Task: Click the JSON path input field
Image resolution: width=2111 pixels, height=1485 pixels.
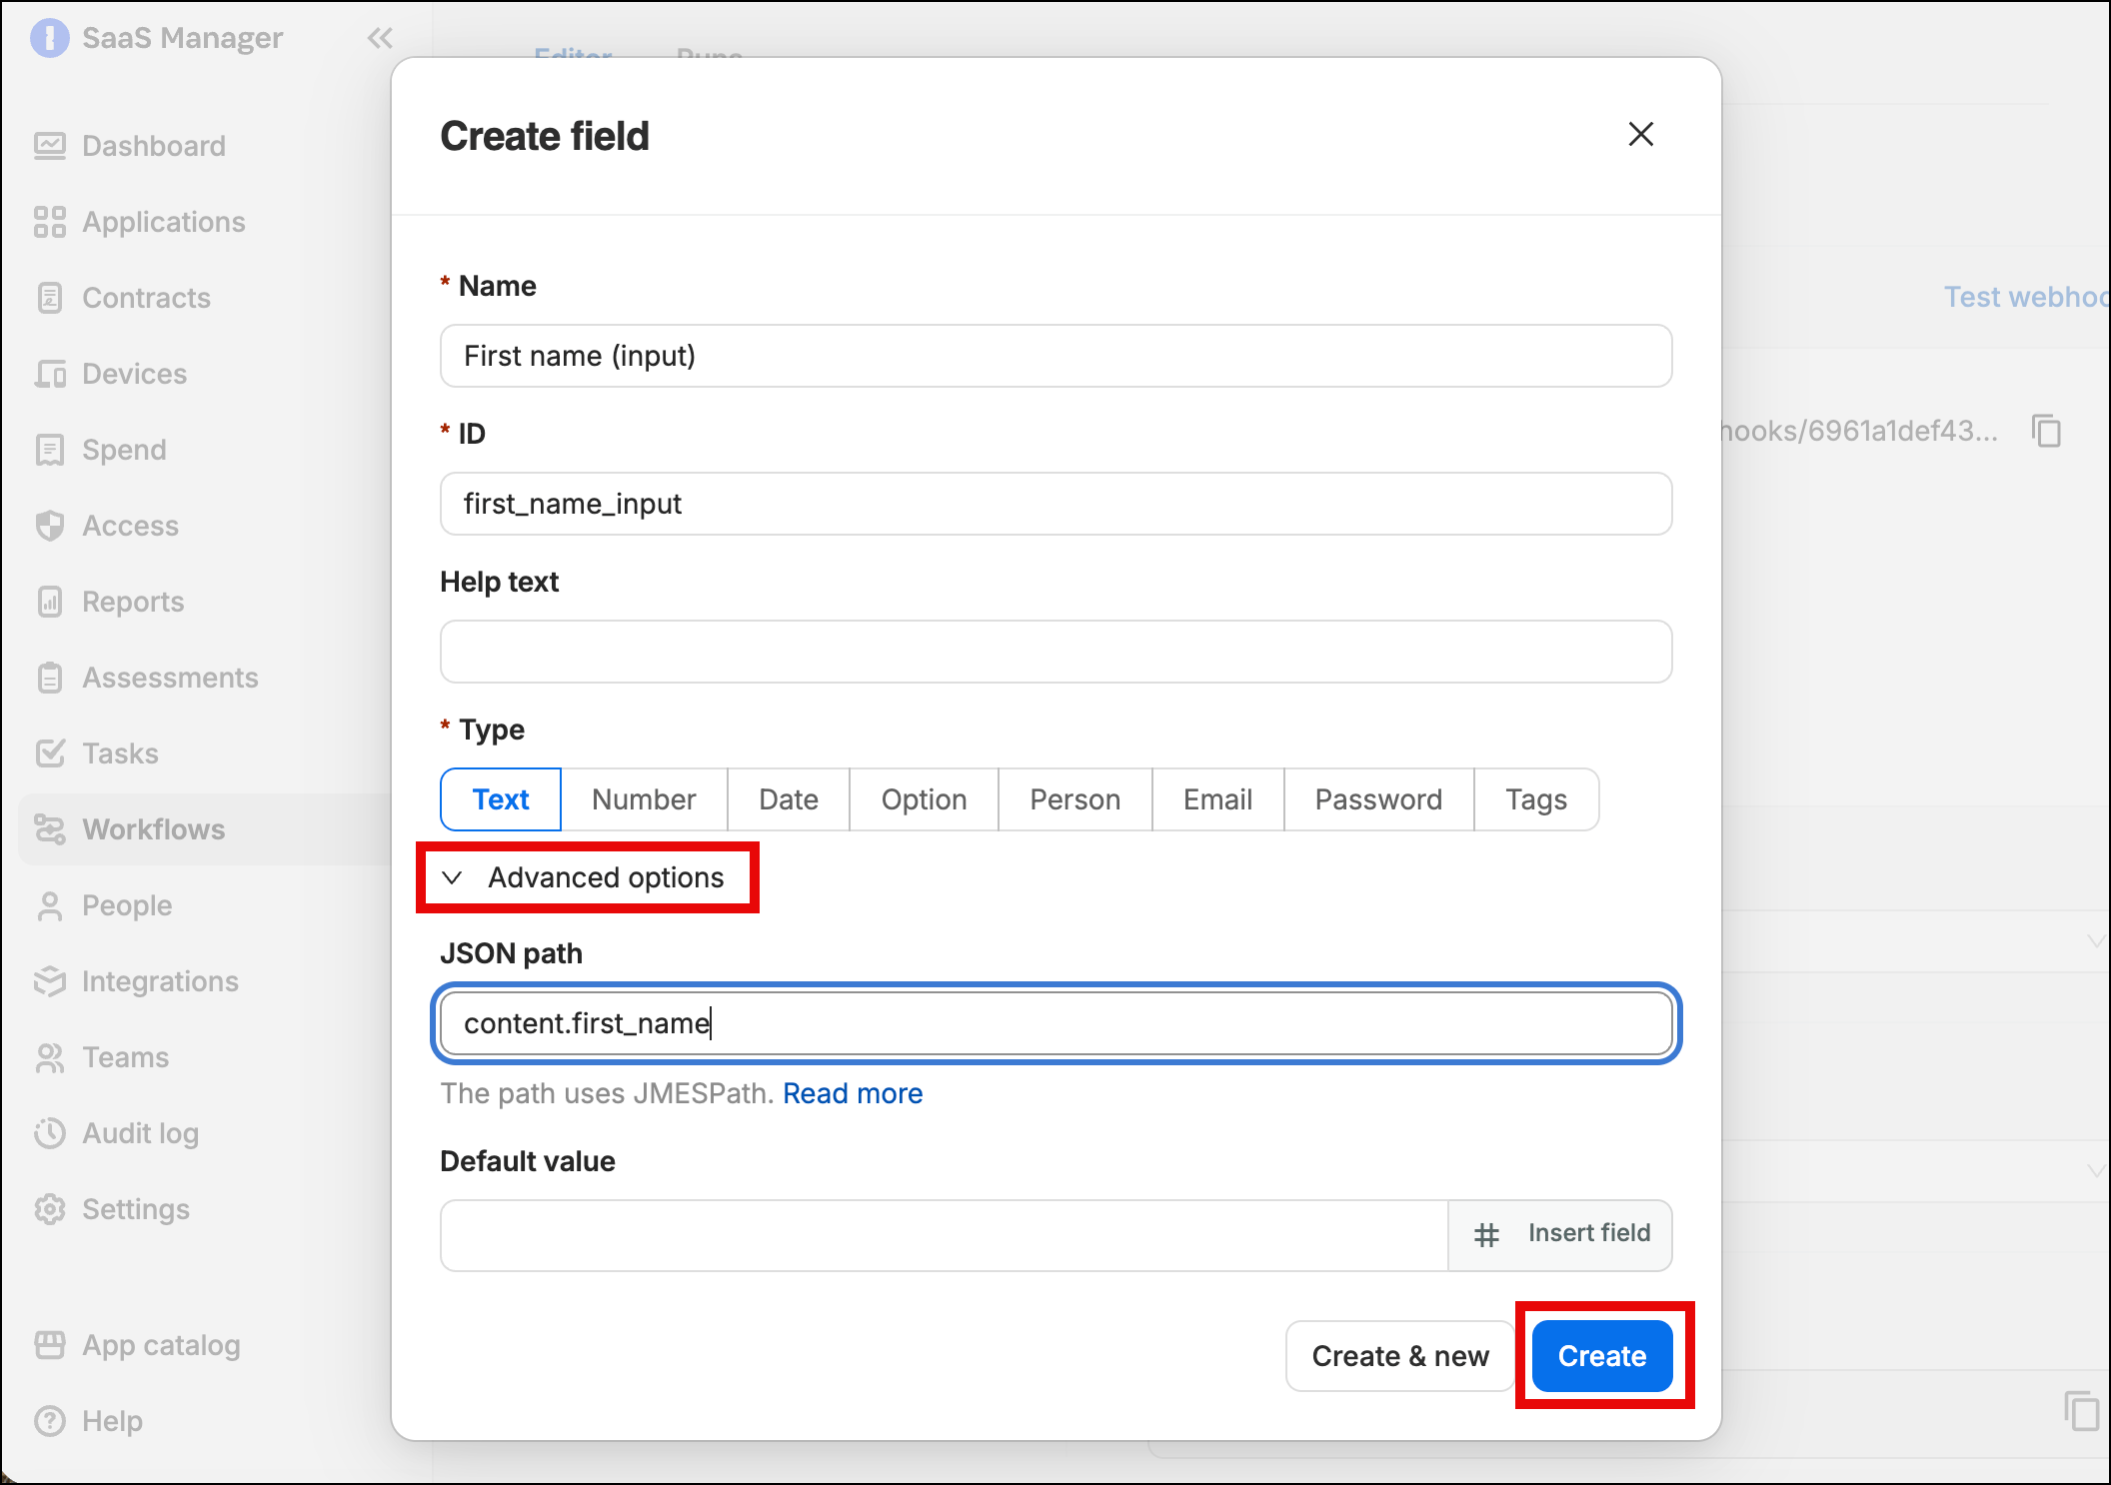Action: pyautogui.click(x=1055, y=1023)
